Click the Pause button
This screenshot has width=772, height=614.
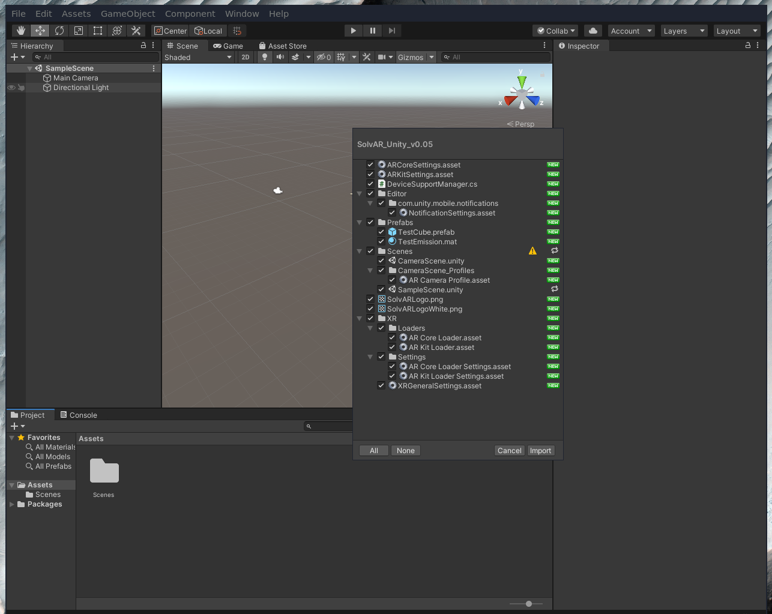[373, 31]
